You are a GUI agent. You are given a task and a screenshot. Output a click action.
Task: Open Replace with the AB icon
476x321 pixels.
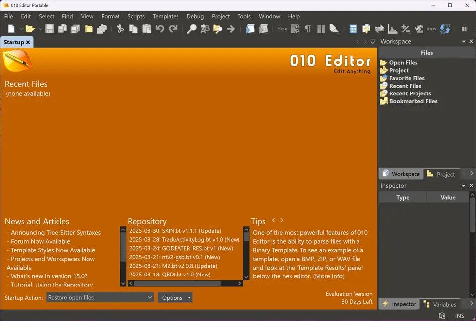tap(205, 29)
